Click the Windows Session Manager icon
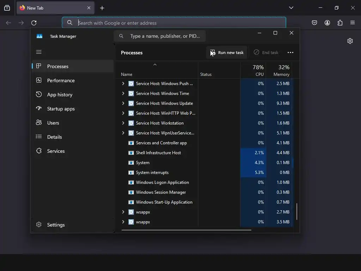The image size is (361, 271). tap(131, 192)
